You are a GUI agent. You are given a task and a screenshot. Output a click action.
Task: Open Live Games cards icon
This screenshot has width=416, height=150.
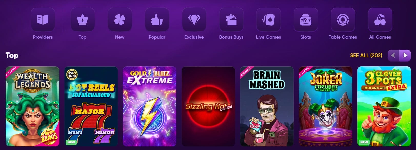[269, 20]
